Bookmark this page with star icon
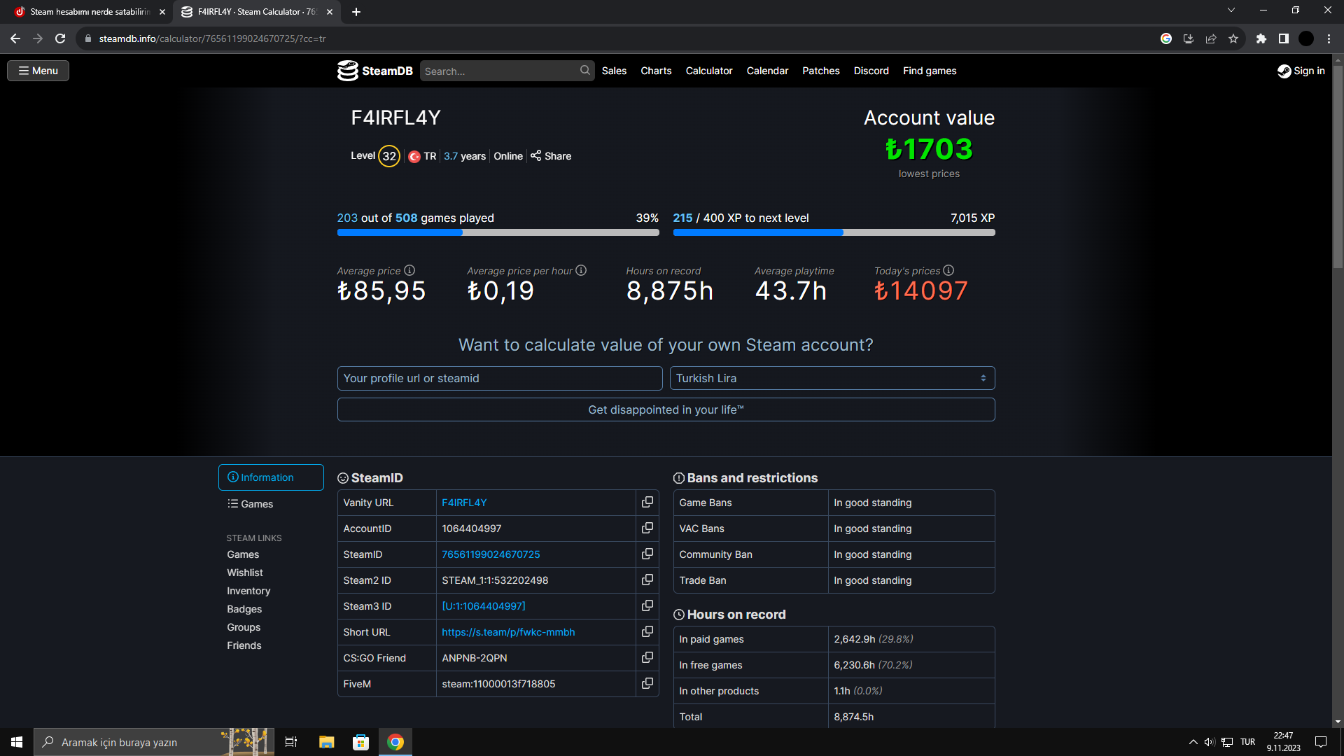The width and height of the screenshot is (1344, 756). [1233, 38]
